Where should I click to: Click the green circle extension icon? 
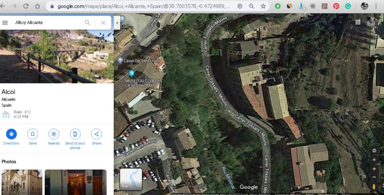coord(278,6)
